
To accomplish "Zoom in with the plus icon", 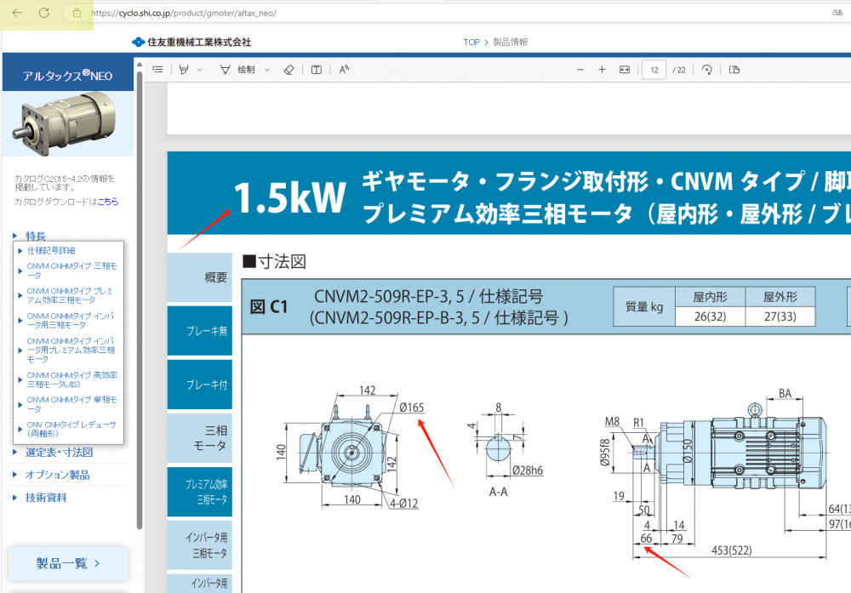I will coord(602,70).
